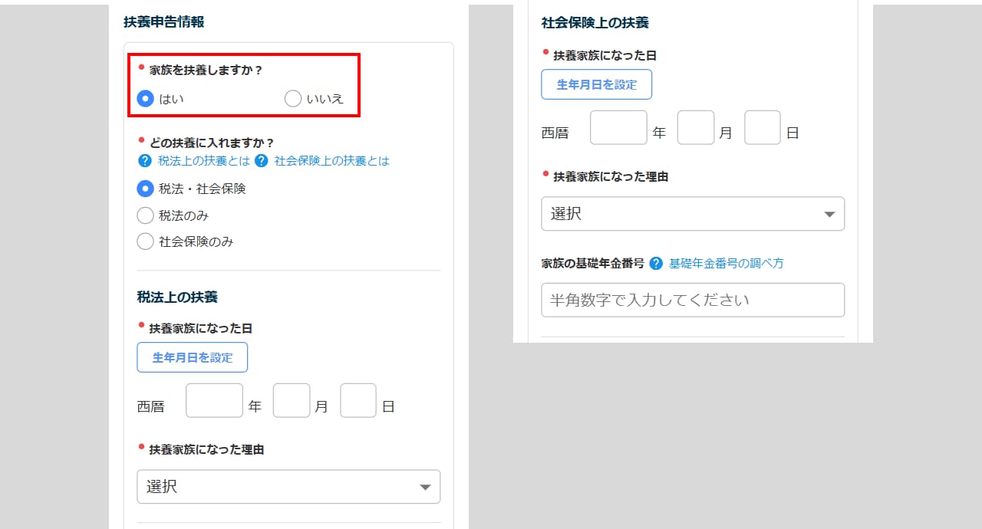Open 扶養家族になった理由 dropdown under 税法上の扶養

coord(288,487)
